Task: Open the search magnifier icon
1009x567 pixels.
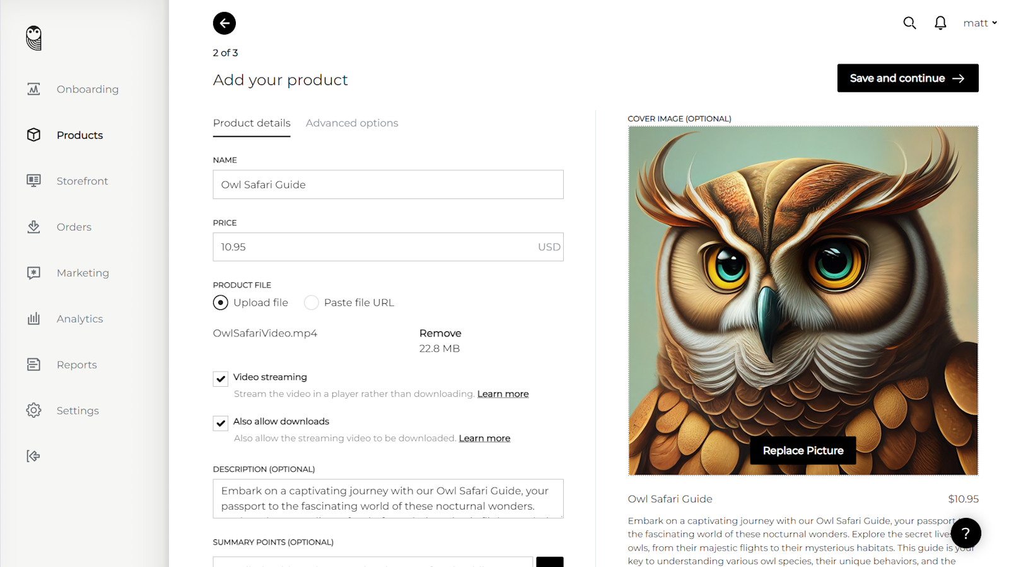Action: point(909,22)
